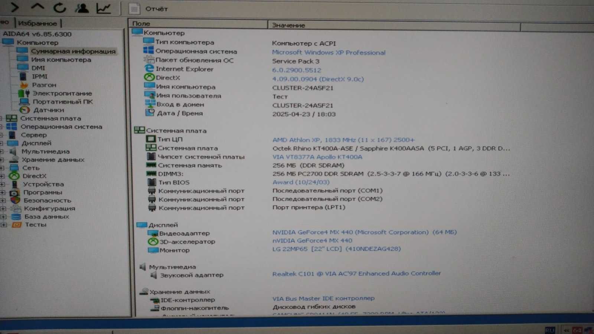Viewport: 594px width, 334px height.
Task: Select the Системная память row
Action: click(x=190, y=166)
